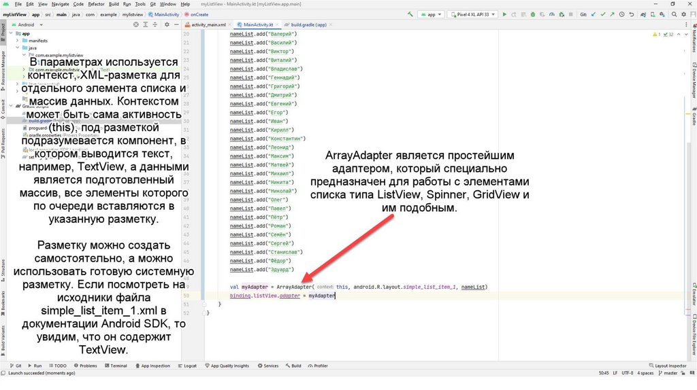Open the app run configuration dropdown
The height and width of the screenshot is (390, 697).
pyautogui.click(x=429, y=14)
